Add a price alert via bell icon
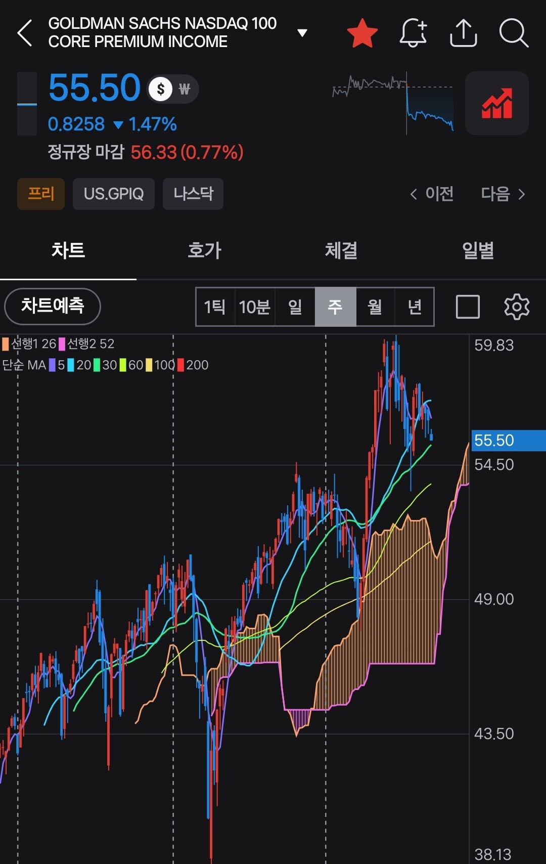 [x=414, y=33]
